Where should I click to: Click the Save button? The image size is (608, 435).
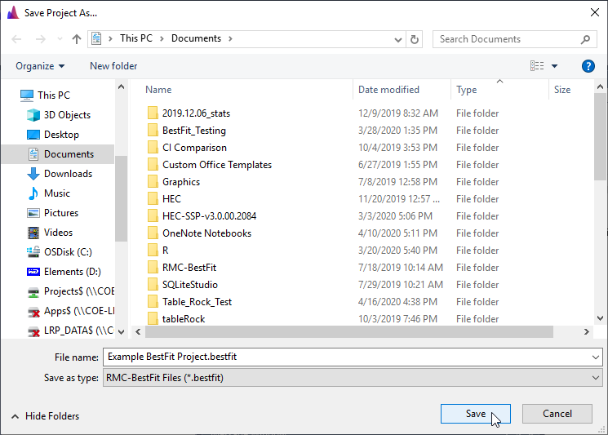point(476,414)
